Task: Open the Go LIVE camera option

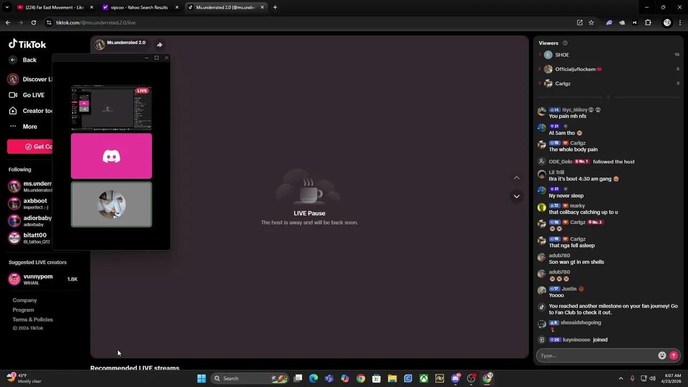Action: pyautogui.click(x=27, y=95)
